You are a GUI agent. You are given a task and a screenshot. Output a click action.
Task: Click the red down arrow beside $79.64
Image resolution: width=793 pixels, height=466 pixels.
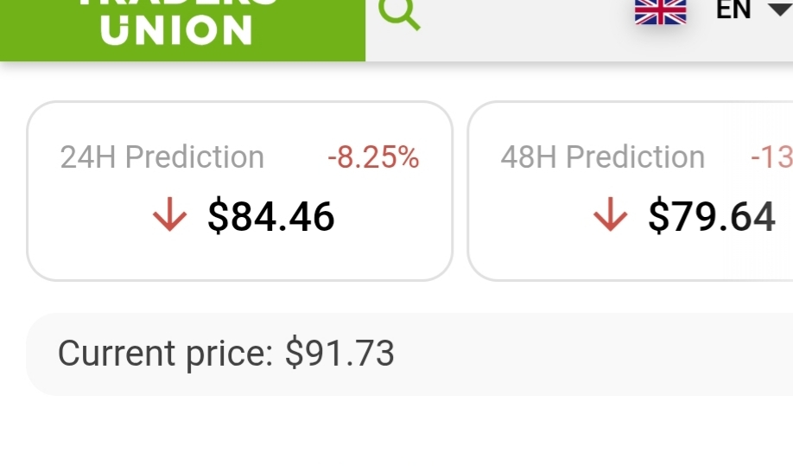click(611, 216)
